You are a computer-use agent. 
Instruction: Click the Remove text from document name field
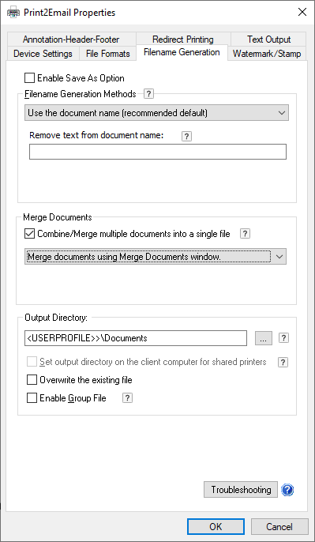[x=158, y=152]
